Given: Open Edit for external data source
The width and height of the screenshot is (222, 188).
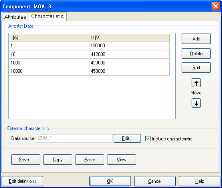Looking at the screenshot, I should (x=127, y=138).
